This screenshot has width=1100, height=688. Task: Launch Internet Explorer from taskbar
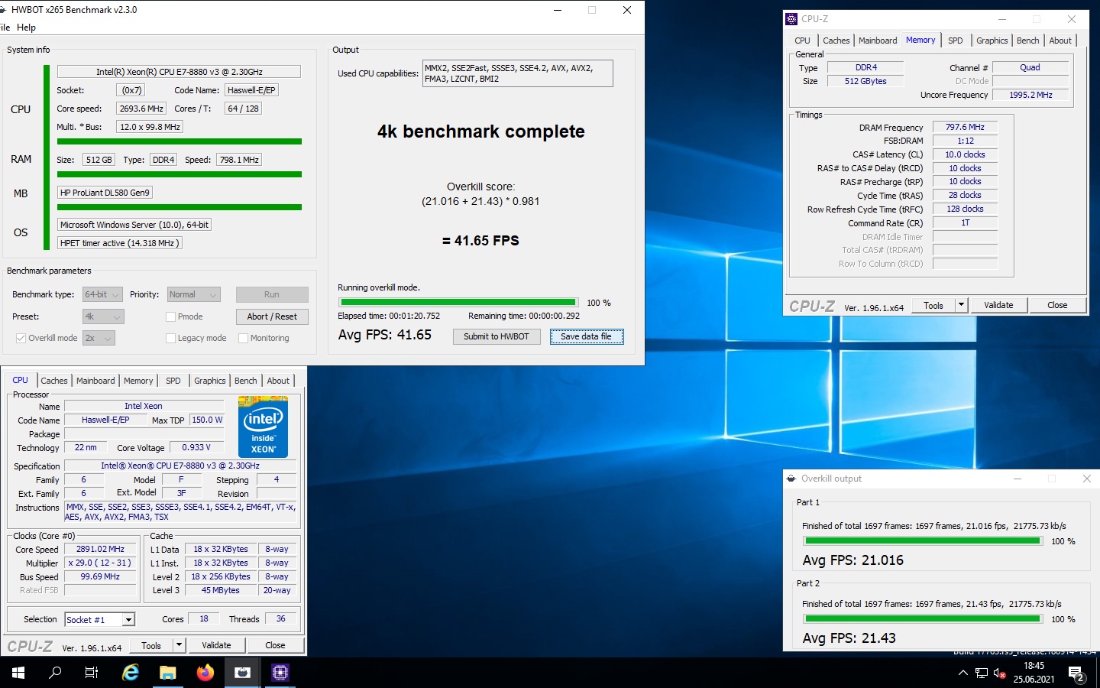(x=131, y=673)
